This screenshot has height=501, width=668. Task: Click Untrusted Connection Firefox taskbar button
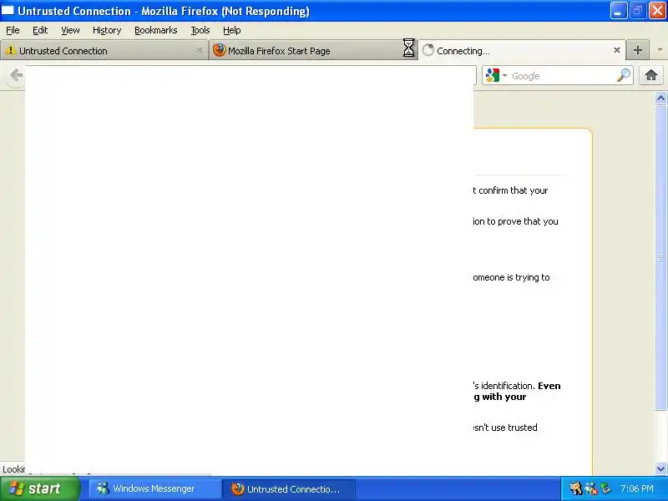click(289, 488)
